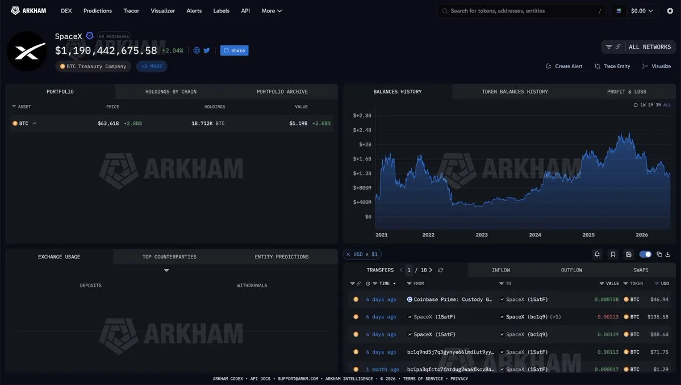This screenshot has width=681, height=385.
Task: Focus the search tokens, addresses, entities field
Action: coord(521,11)
